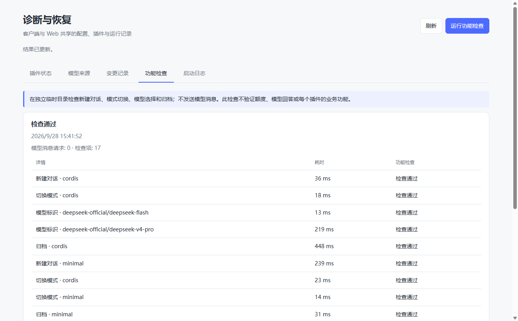Click the 检查通过 result heading
The width and height of the screenshot is (518, 321).
point(44,124)
